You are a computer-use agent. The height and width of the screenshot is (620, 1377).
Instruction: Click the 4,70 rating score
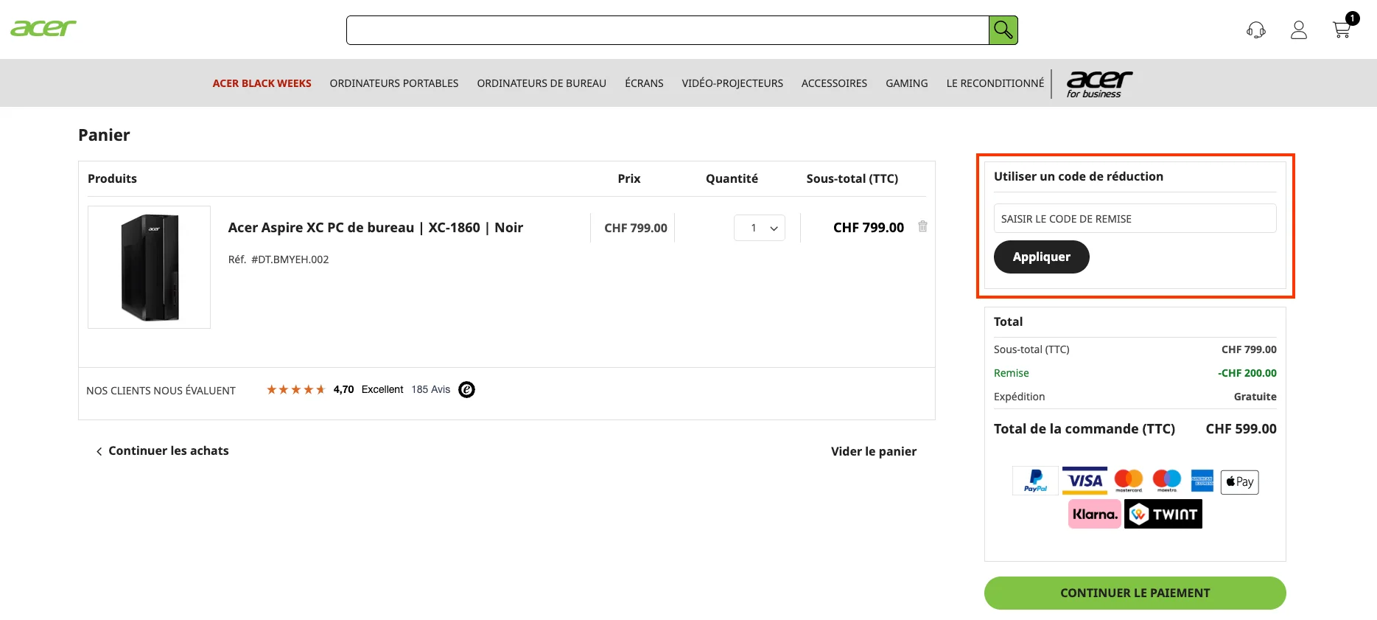click(x=343, y=389)
